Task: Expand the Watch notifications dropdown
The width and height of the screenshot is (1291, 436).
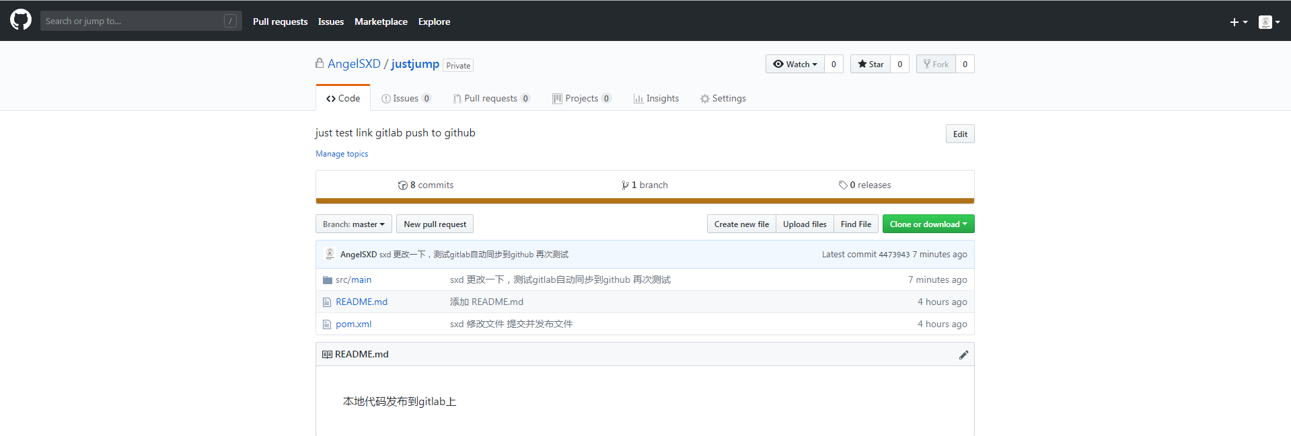Action: [x=795, y=64]
